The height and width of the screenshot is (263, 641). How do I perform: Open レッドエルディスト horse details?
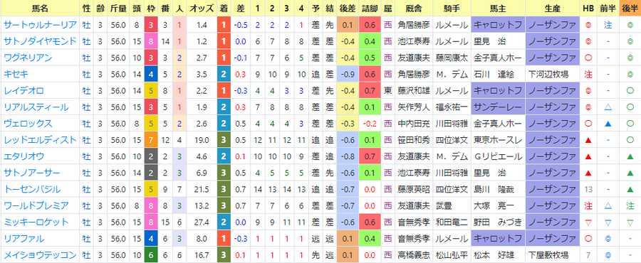(x=40, y=140)
